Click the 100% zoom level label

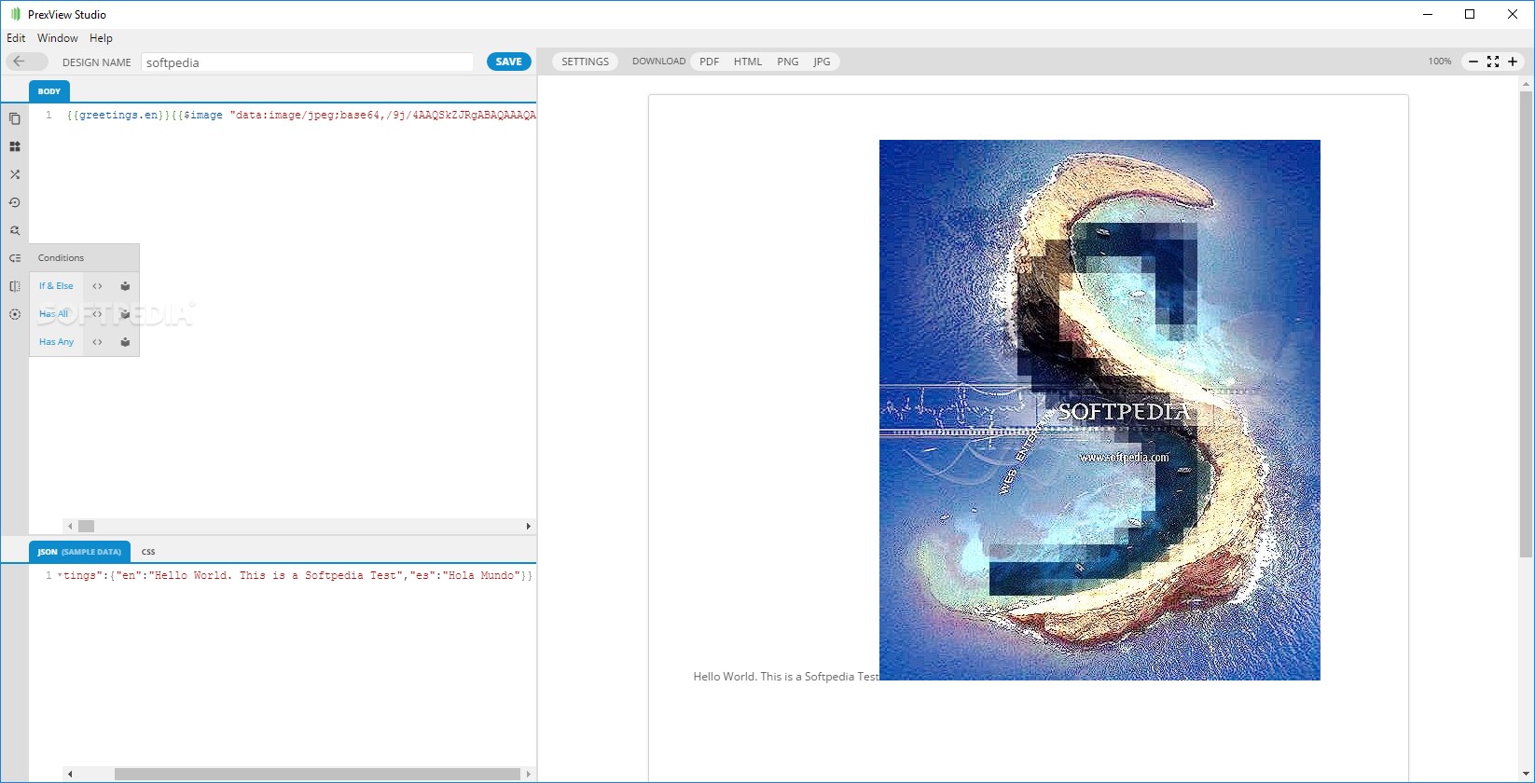1440,62
